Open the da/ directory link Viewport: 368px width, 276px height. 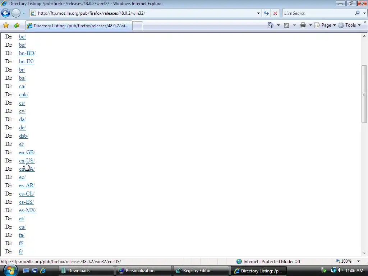tap(22, 119)
